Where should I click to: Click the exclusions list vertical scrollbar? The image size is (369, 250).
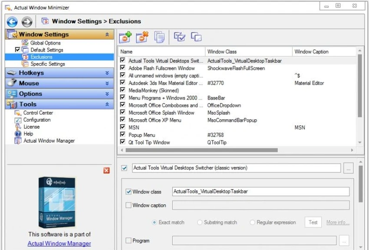(359, 86)
